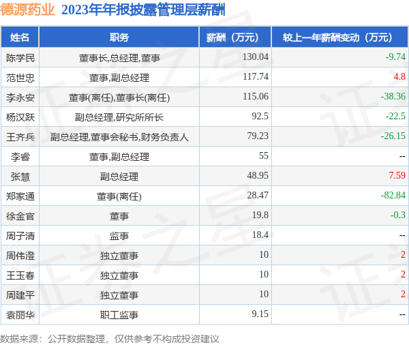
Task: Click the salary value 9.15
Action: (x=260, y=314)
